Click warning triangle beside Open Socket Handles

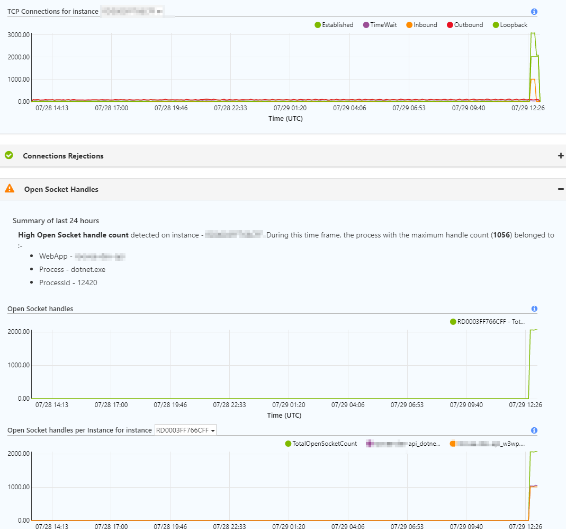click(x=9, y=189)
